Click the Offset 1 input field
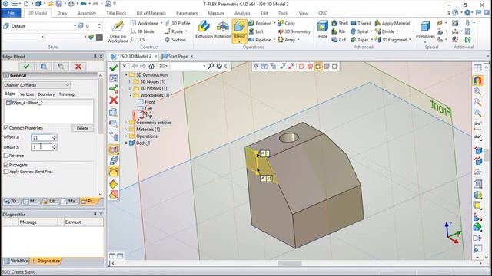The image size is (492, 276). click(x=42, y=138)
